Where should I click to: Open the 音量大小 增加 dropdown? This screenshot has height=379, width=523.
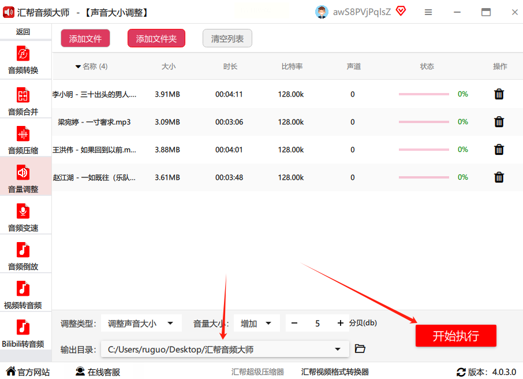tap(257, 324)
